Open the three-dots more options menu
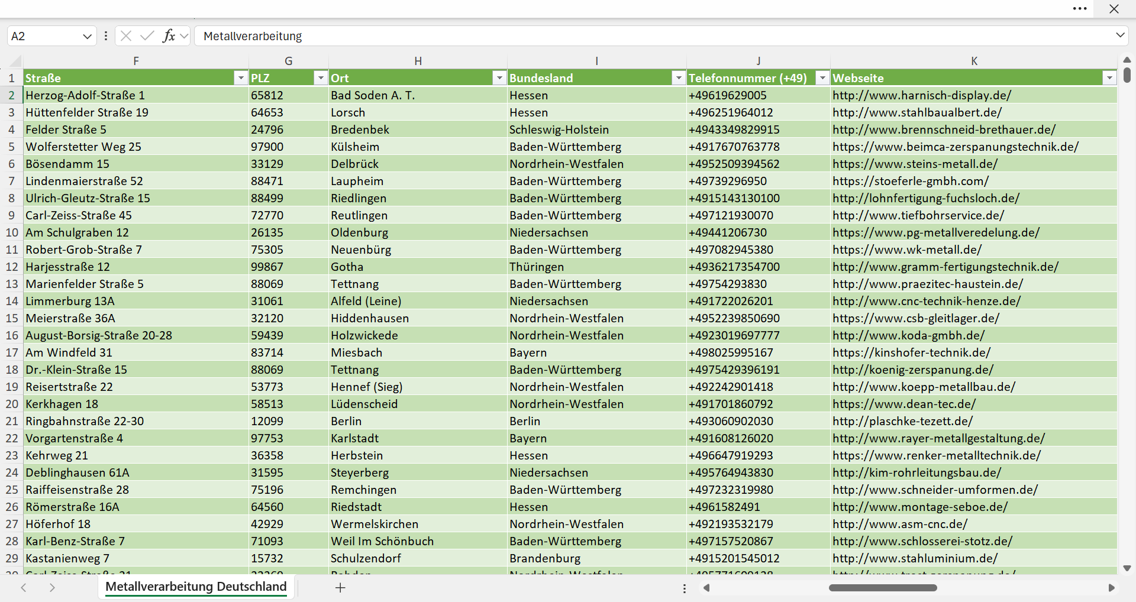Viewport: 1136px width, 602px height. click(x=1080, y=9)
